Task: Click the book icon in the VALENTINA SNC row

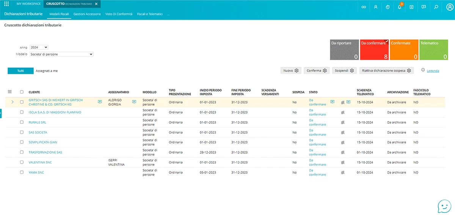Action: [343, 162]
